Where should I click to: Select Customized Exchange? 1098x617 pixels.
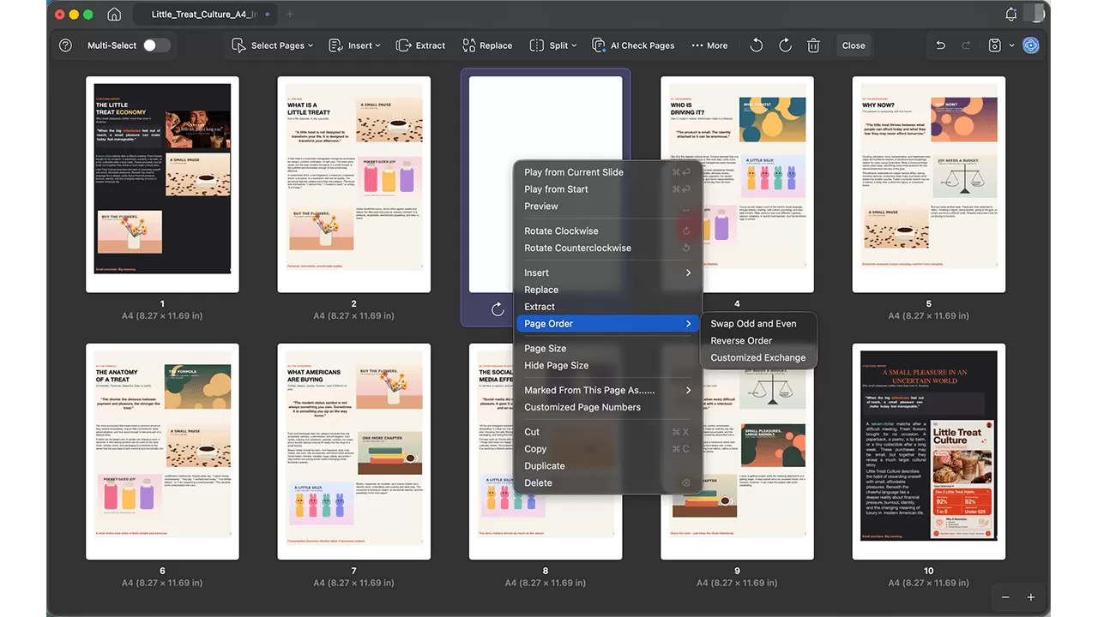[758, 358]
